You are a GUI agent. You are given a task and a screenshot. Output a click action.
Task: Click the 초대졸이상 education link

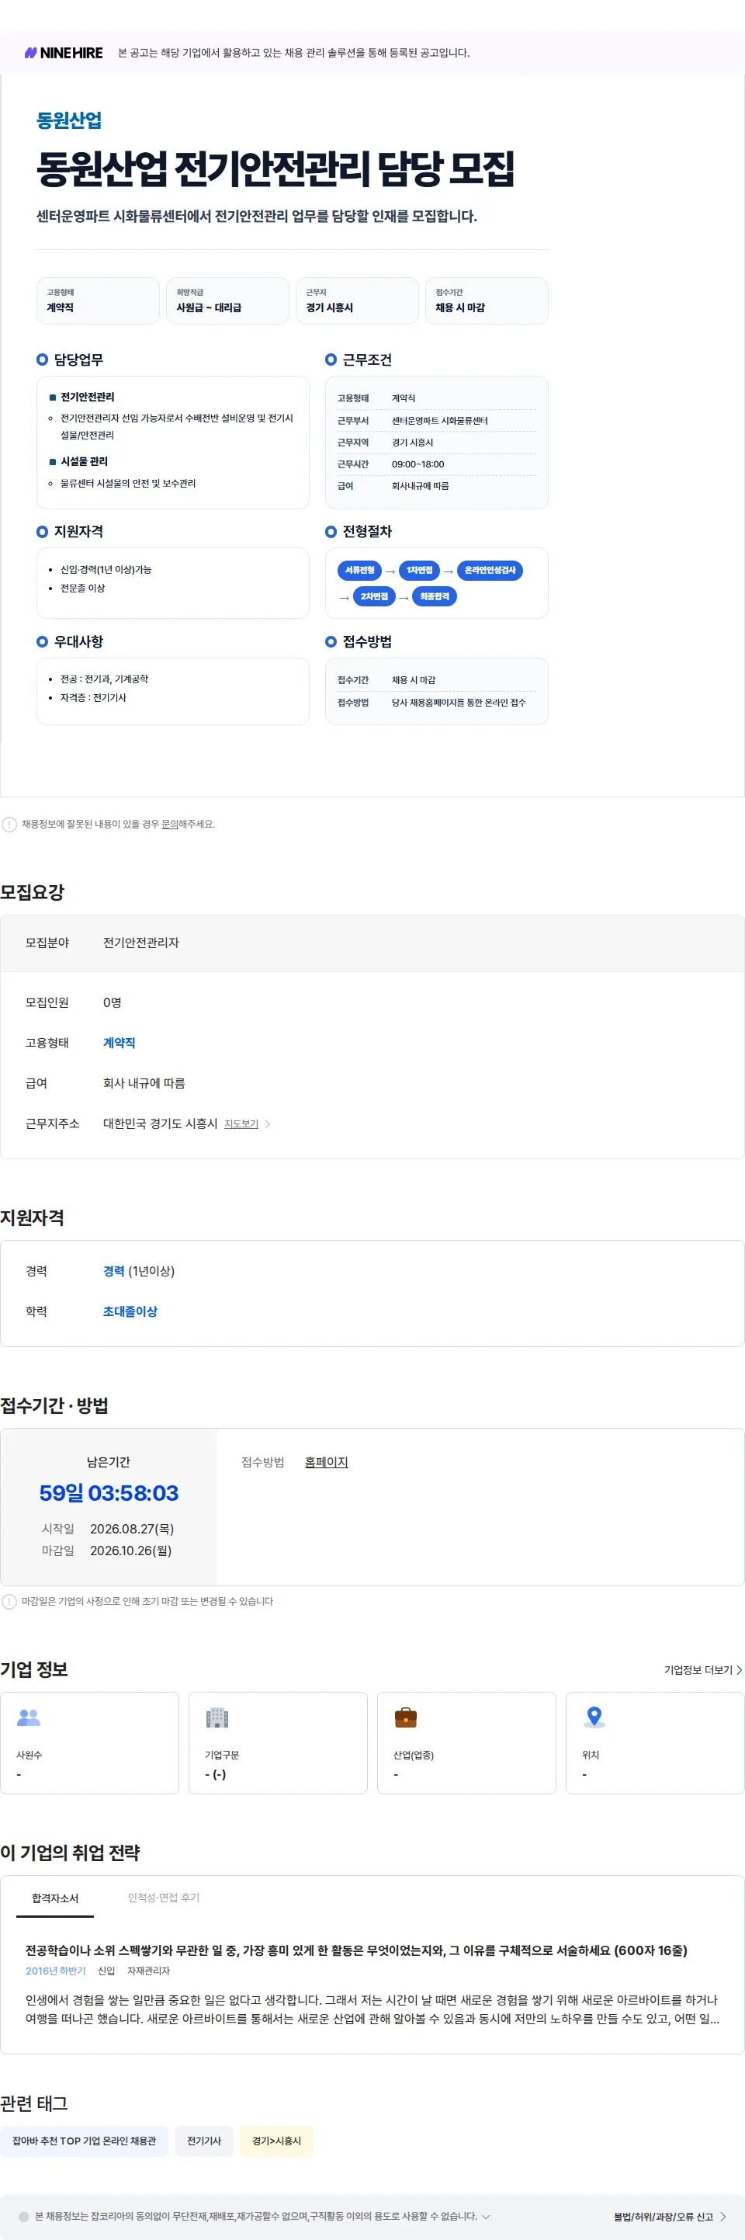coord(130,1311)
